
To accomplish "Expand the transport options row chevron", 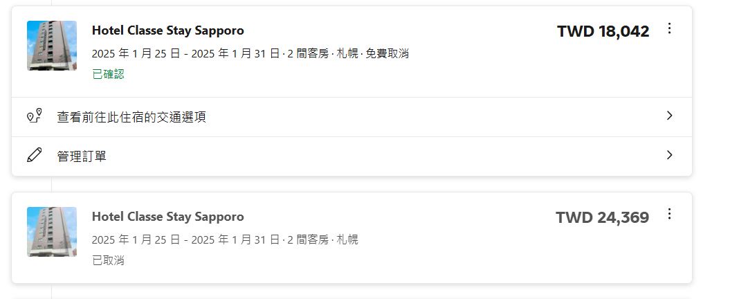I will [x=668, y=116].
